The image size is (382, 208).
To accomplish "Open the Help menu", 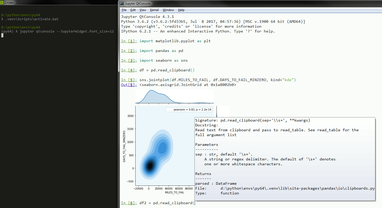I will point(181,10).
